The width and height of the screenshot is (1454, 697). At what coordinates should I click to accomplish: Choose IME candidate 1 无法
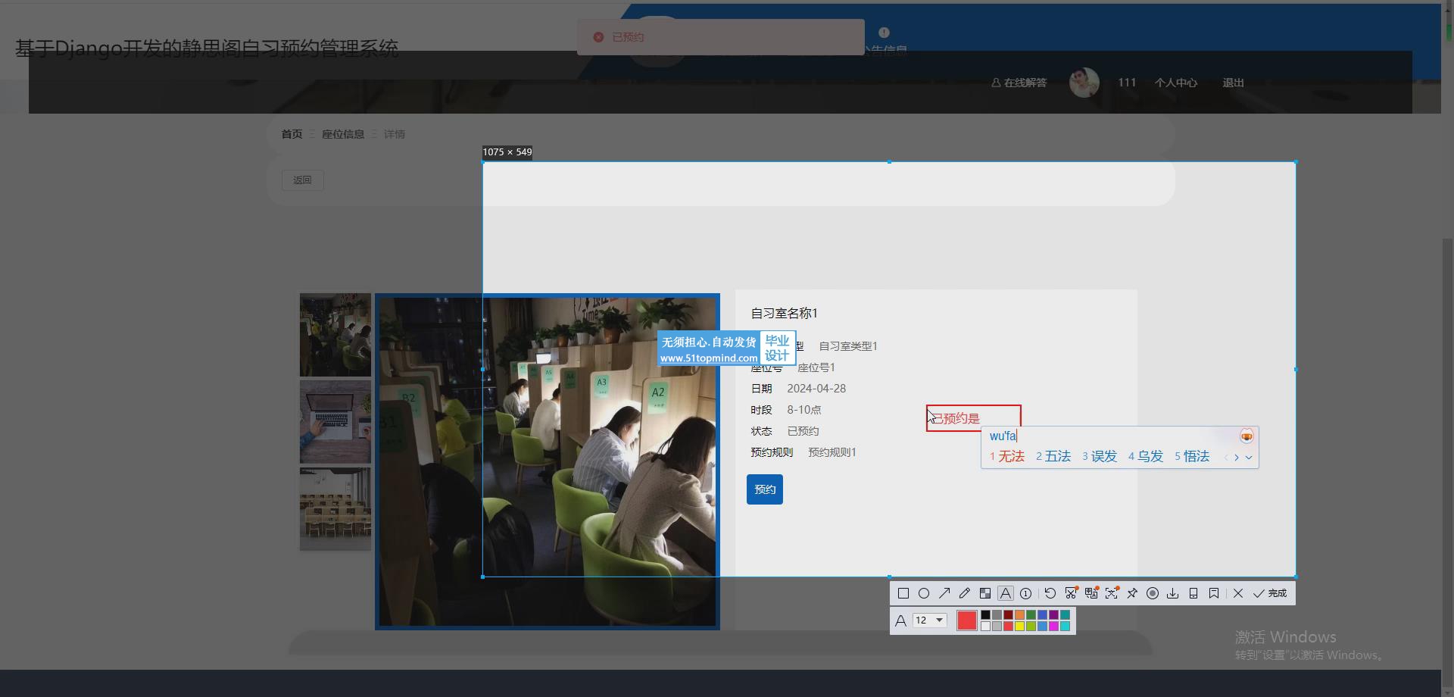(x=1007, y=456)
